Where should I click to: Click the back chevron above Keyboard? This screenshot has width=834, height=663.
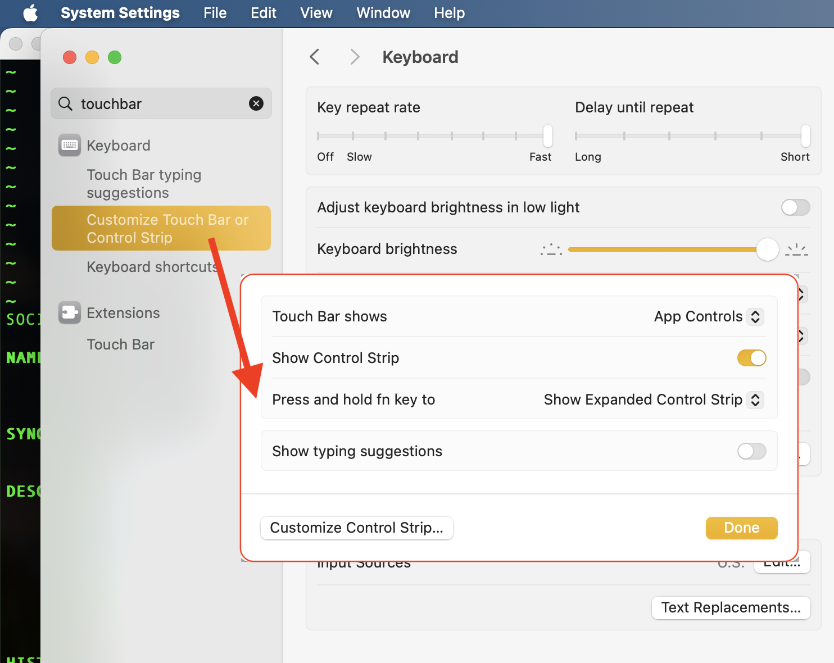click(x=314, y=56)
